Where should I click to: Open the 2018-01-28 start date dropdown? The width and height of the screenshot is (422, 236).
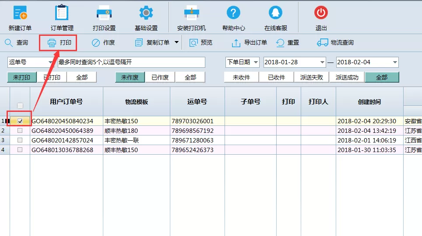coord(322,62)
